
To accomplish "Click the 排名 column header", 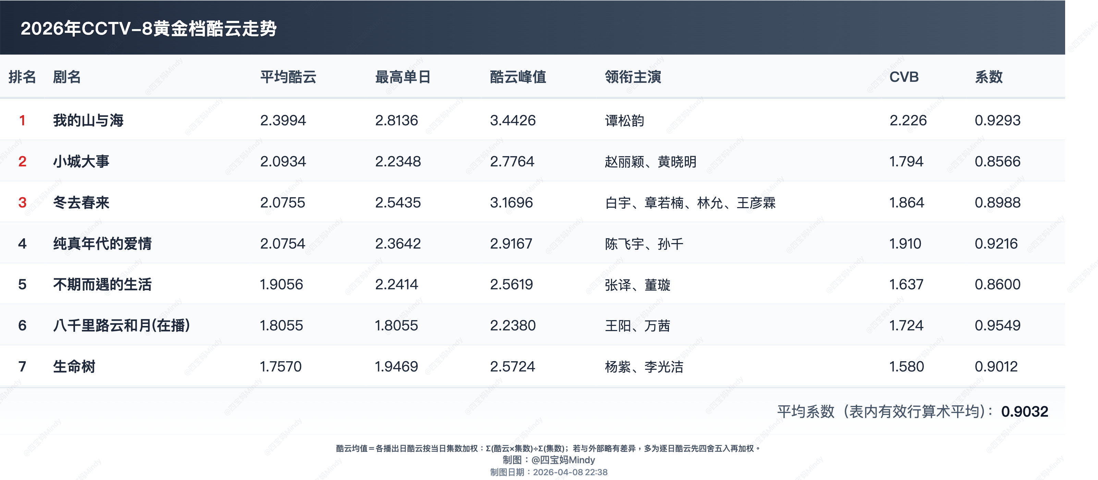I will click(22, 77).
